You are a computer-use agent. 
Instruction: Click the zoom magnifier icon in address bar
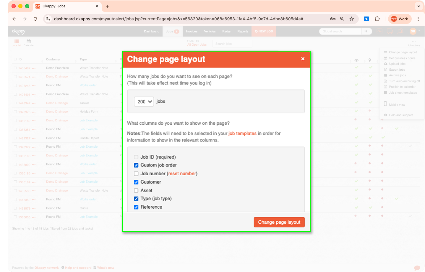click(342, 19)
